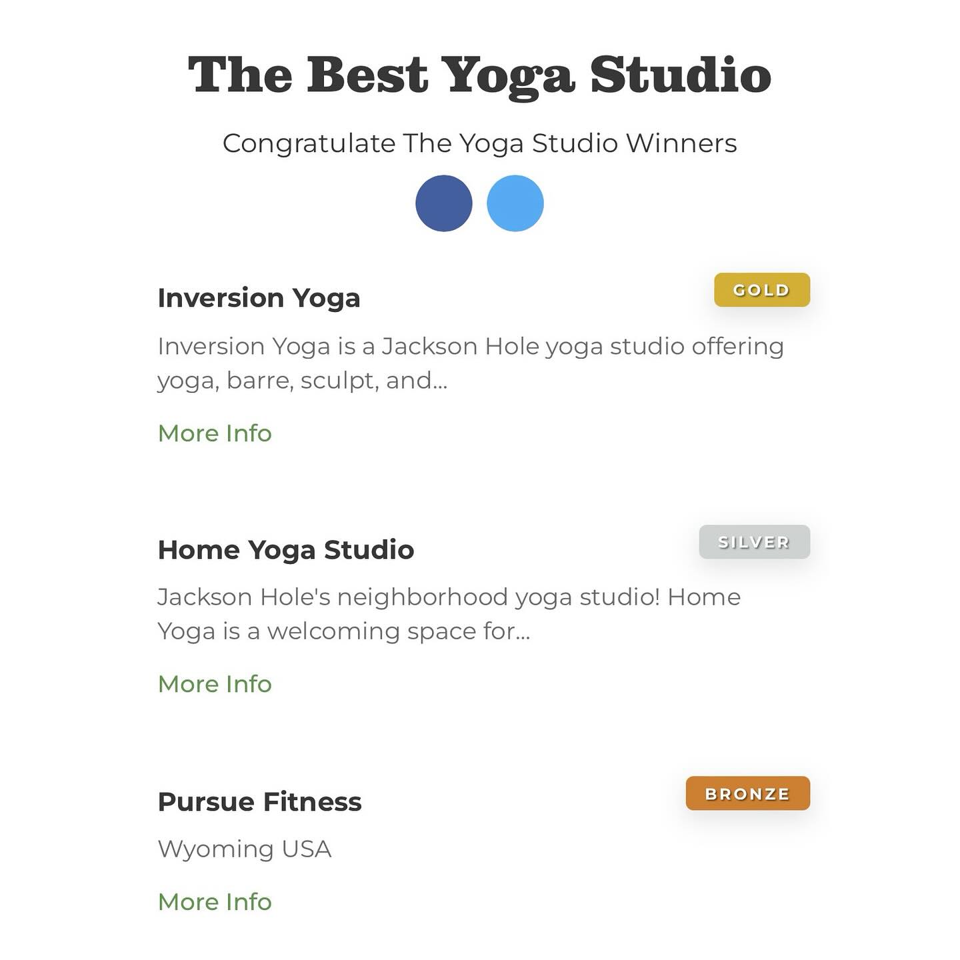Select the GOLD award badge
This screenshot has width=960, height=960.
(762, 290)
